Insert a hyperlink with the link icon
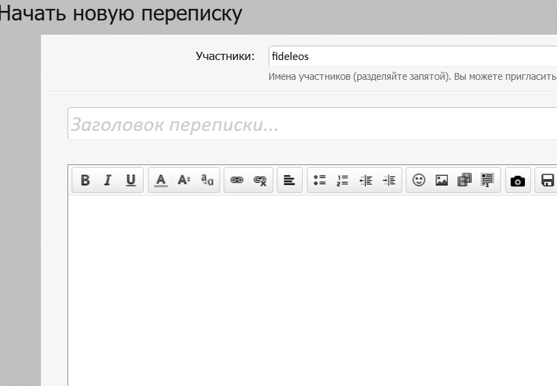 click(237, 180)
